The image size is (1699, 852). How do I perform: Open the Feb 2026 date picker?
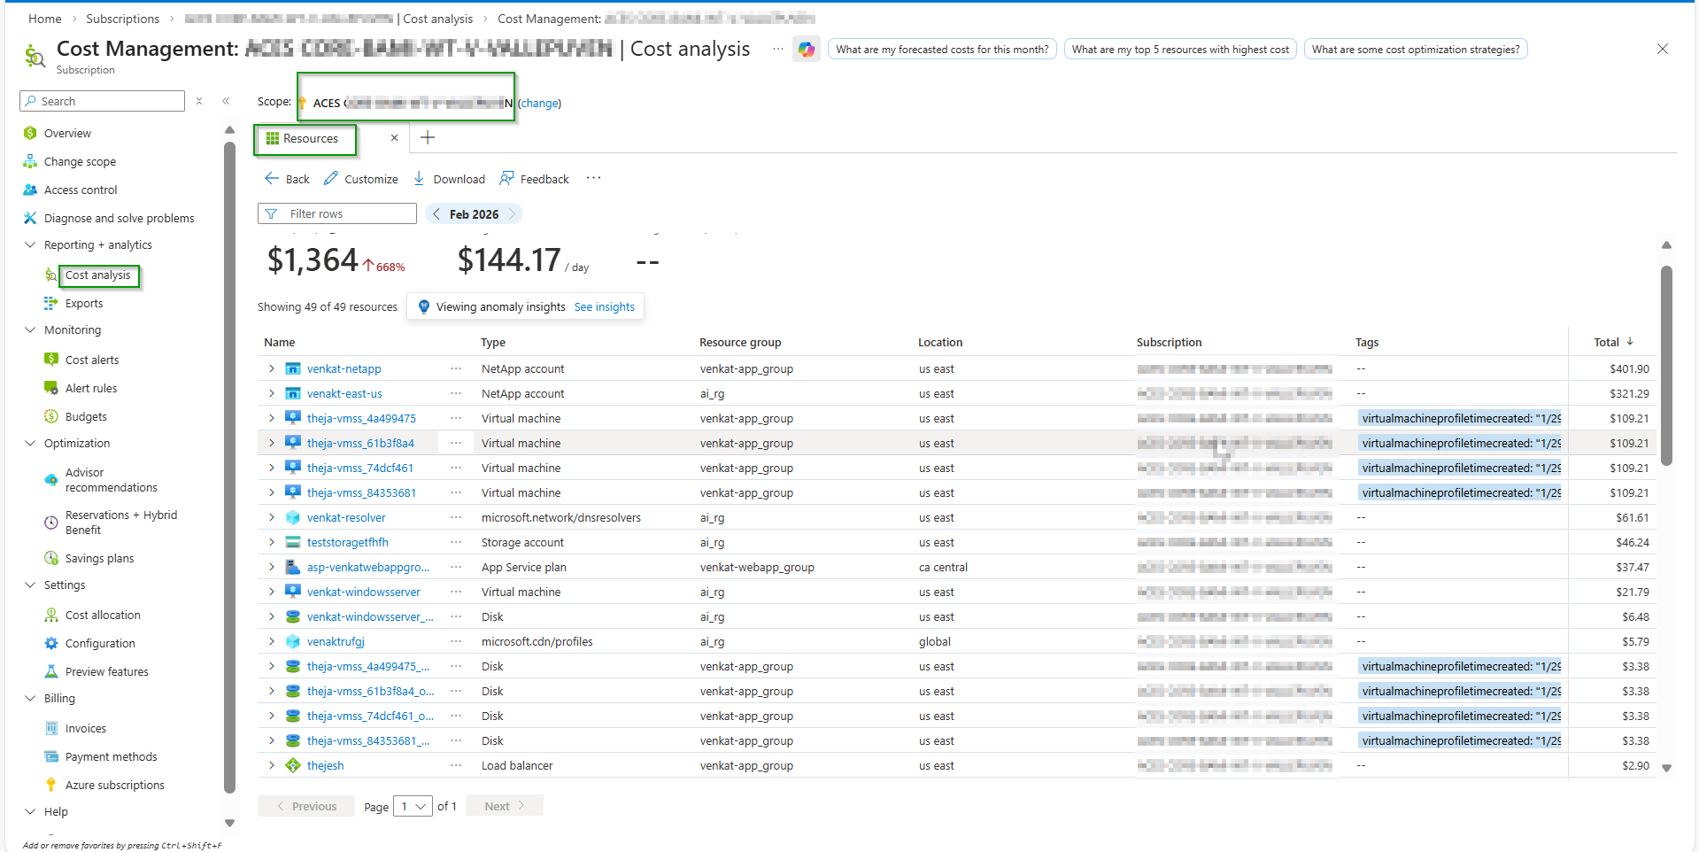pyautogui.click(x=474, y=214)
